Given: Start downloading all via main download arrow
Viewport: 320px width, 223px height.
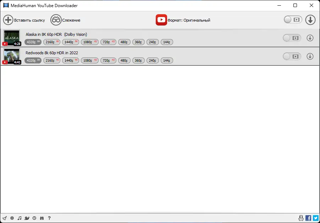Looking at the screenshot, I should click(x=310, y=20).
